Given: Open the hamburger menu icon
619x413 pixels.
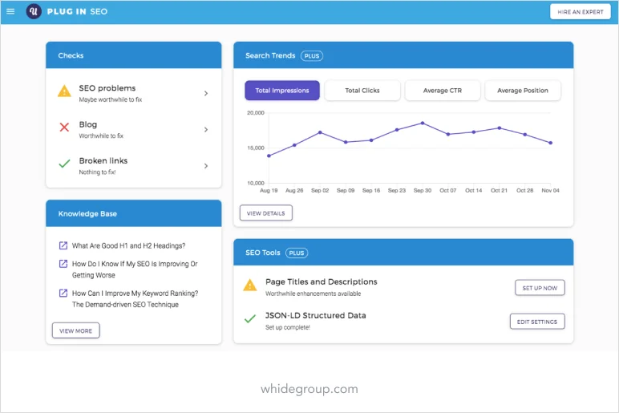Looking at the screenshot, I should [10, 11].
